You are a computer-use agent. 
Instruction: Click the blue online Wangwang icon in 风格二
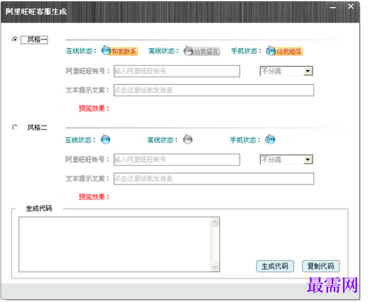(106, 139)
